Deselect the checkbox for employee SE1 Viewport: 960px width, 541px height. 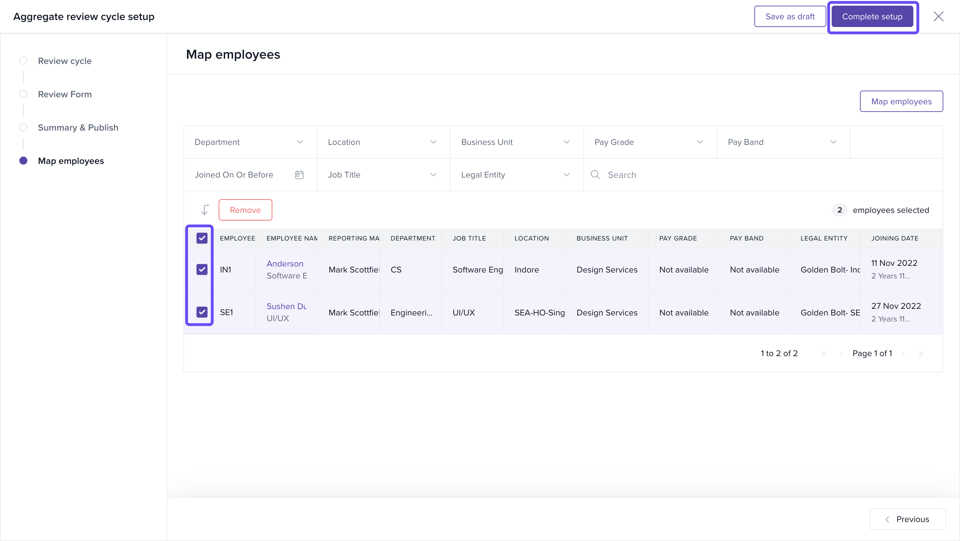(202, 312)
